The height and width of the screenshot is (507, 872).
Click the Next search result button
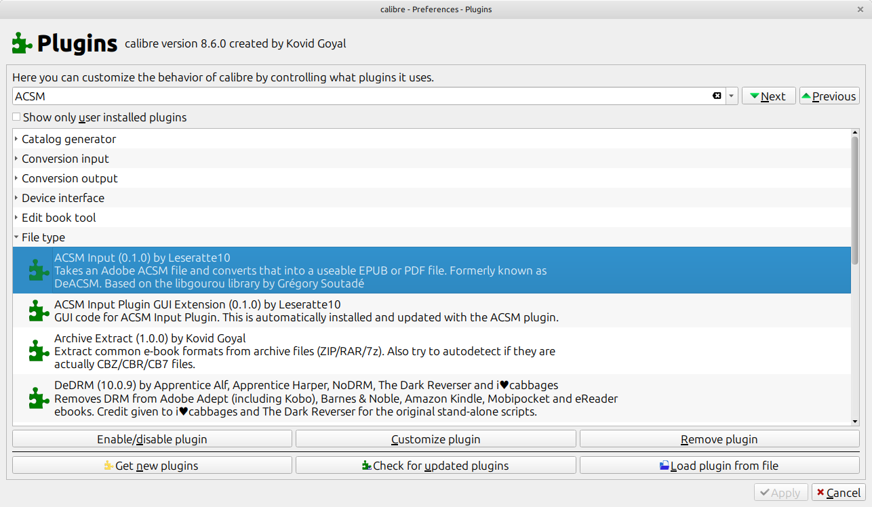click(769, 96)
